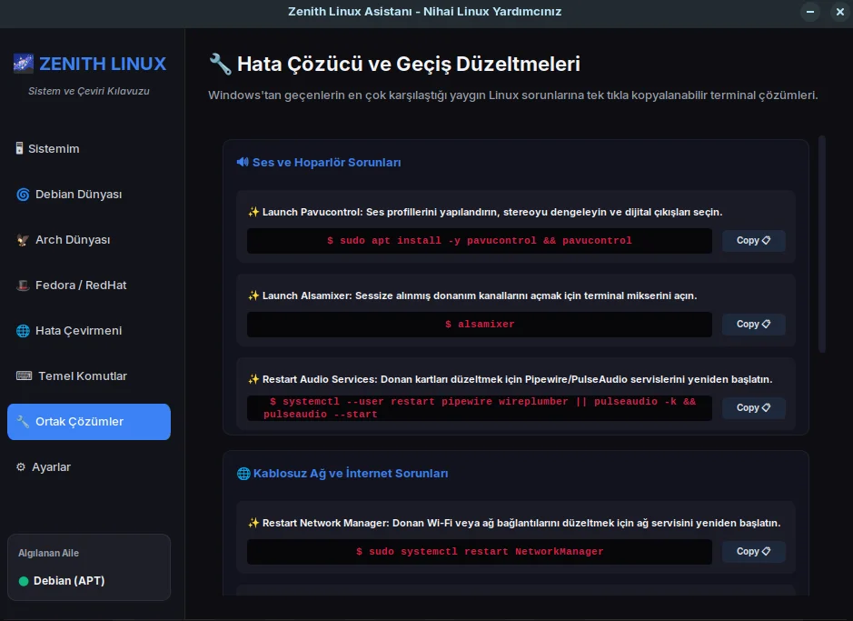Minimize the Zenith Linux Asistanı window
This screenshot has height=621, width=853.
810,12
